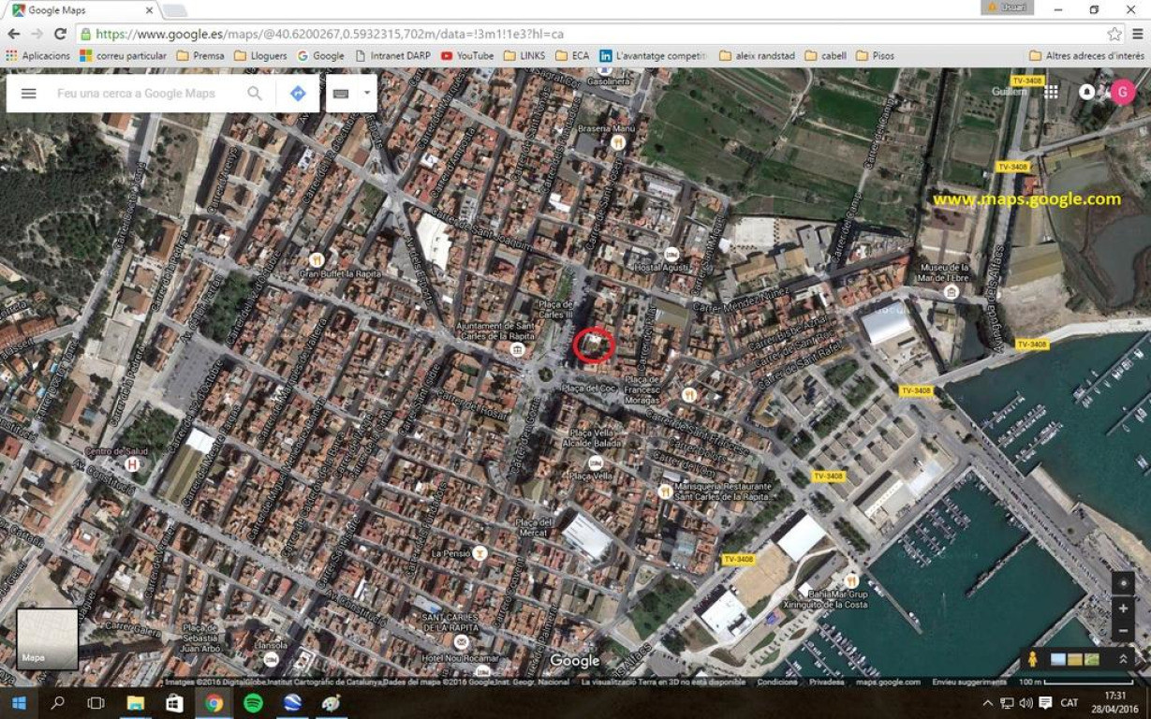Select the Llansola lodging marker

[x=271, y=658]
